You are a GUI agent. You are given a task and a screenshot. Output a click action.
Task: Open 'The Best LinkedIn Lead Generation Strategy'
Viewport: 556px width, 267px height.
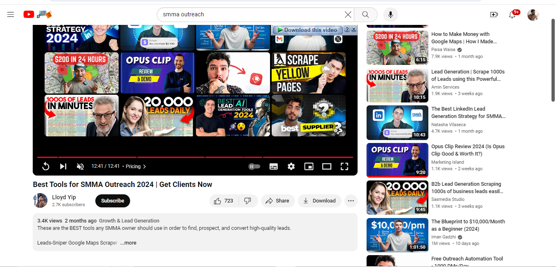pos(468,113)
